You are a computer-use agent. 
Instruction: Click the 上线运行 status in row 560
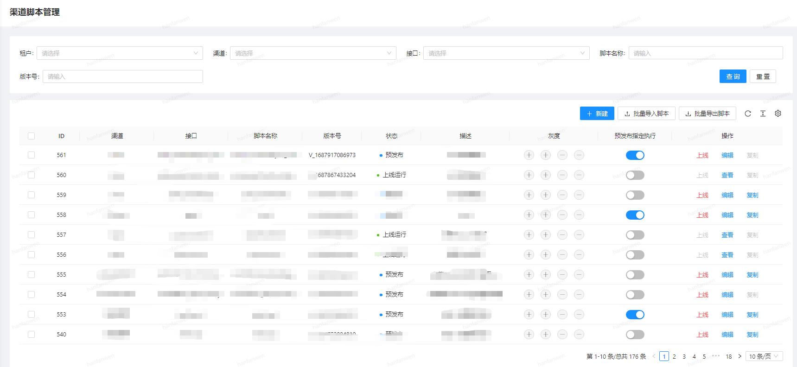[395, 175]
